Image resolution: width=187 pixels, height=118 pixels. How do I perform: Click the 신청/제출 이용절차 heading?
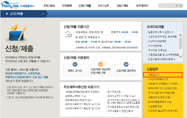click(76, 58)
